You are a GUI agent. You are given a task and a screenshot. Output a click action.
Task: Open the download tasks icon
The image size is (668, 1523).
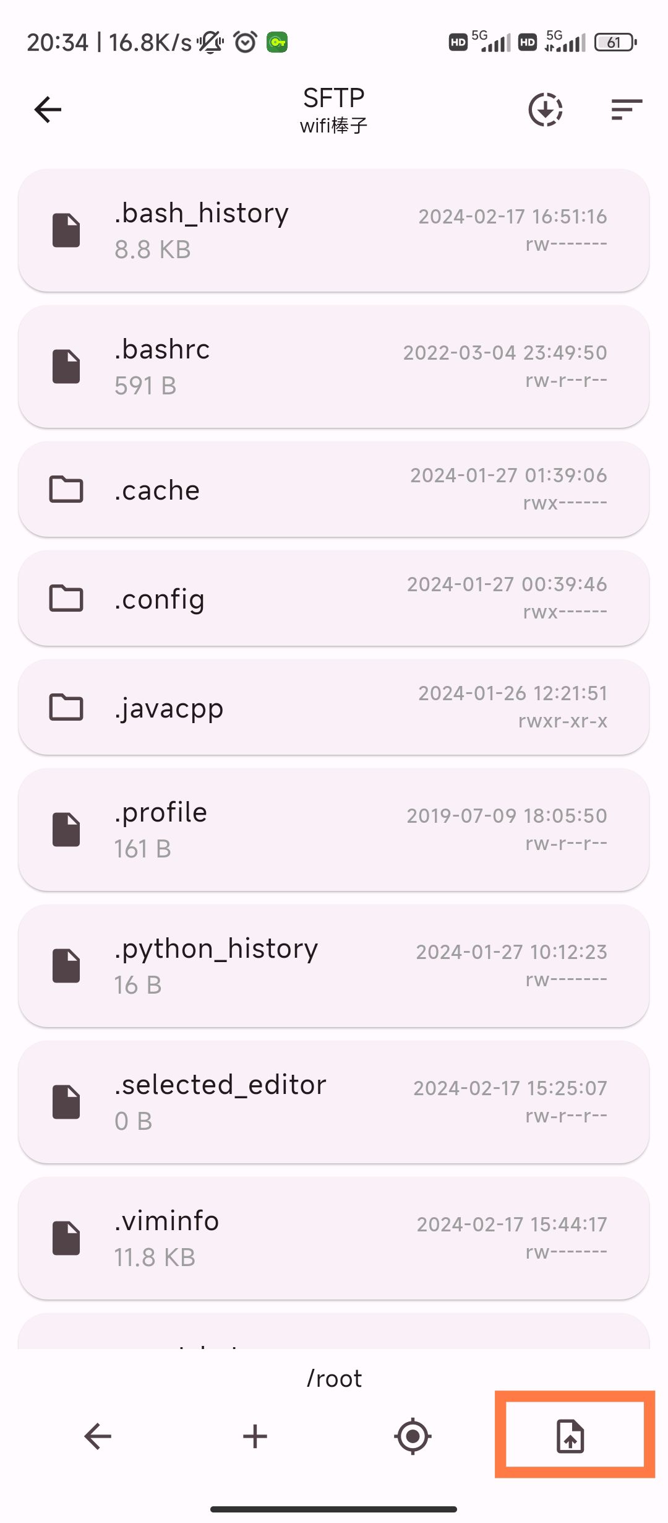(546, 110)
